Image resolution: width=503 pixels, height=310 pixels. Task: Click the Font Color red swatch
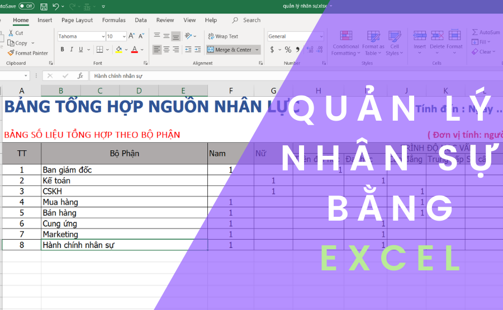(134, 50)
